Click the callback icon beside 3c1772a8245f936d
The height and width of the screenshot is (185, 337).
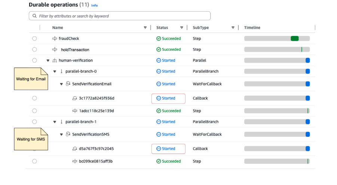click(74, 98)
